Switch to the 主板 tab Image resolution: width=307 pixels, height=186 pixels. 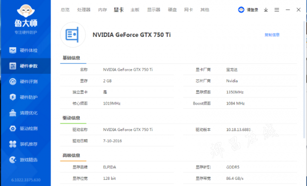tap(135, 9)
